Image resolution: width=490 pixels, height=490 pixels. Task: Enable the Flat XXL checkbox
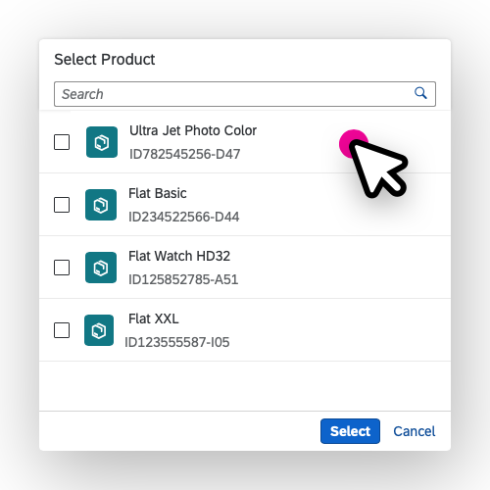click(x=62, y=330)
